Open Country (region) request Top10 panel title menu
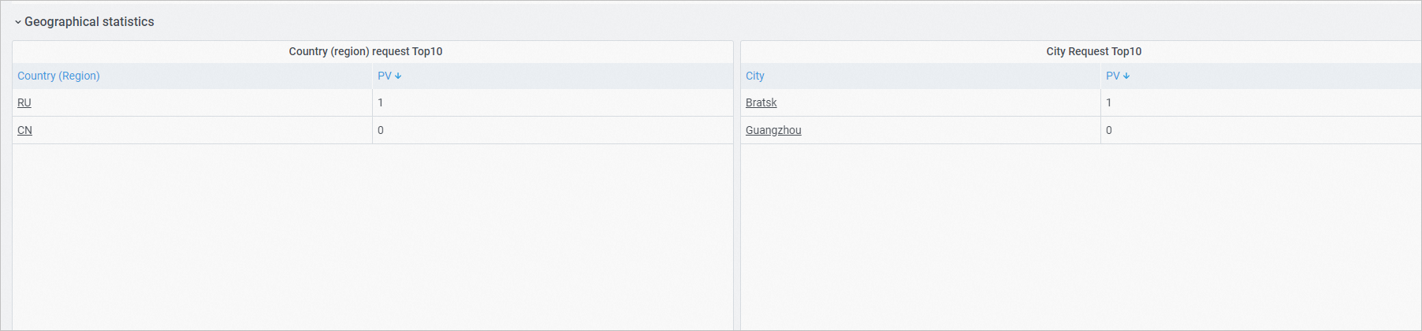This screenshot has width=1422, height=331. [x=366, y=51]
